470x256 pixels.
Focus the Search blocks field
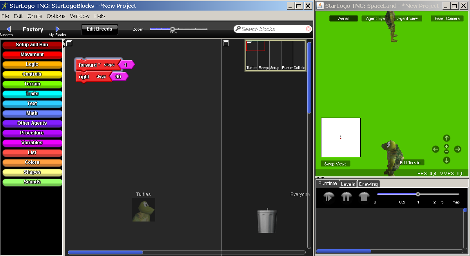(x=273, y=29)
